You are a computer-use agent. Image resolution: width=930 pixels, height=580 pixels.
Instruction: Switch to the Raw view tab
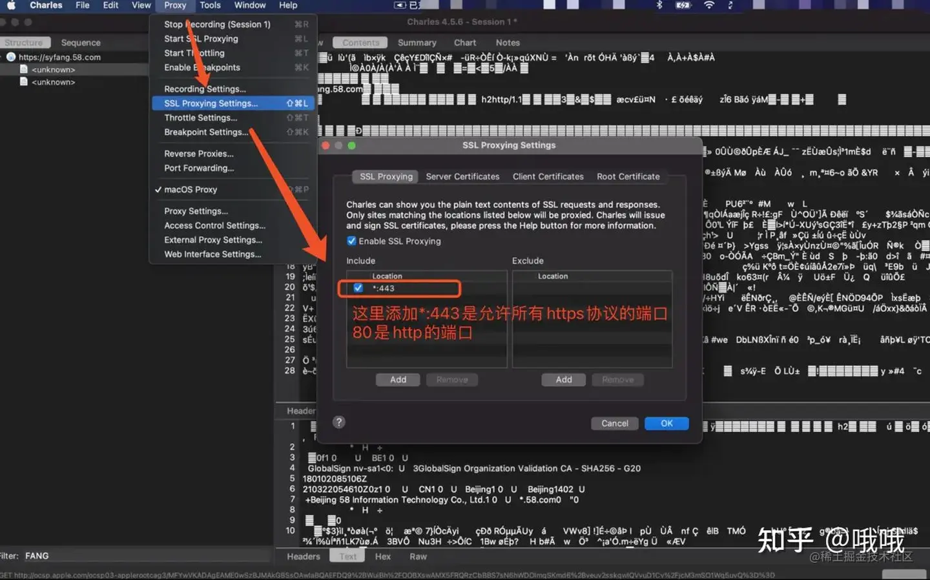tap(418, 557)
